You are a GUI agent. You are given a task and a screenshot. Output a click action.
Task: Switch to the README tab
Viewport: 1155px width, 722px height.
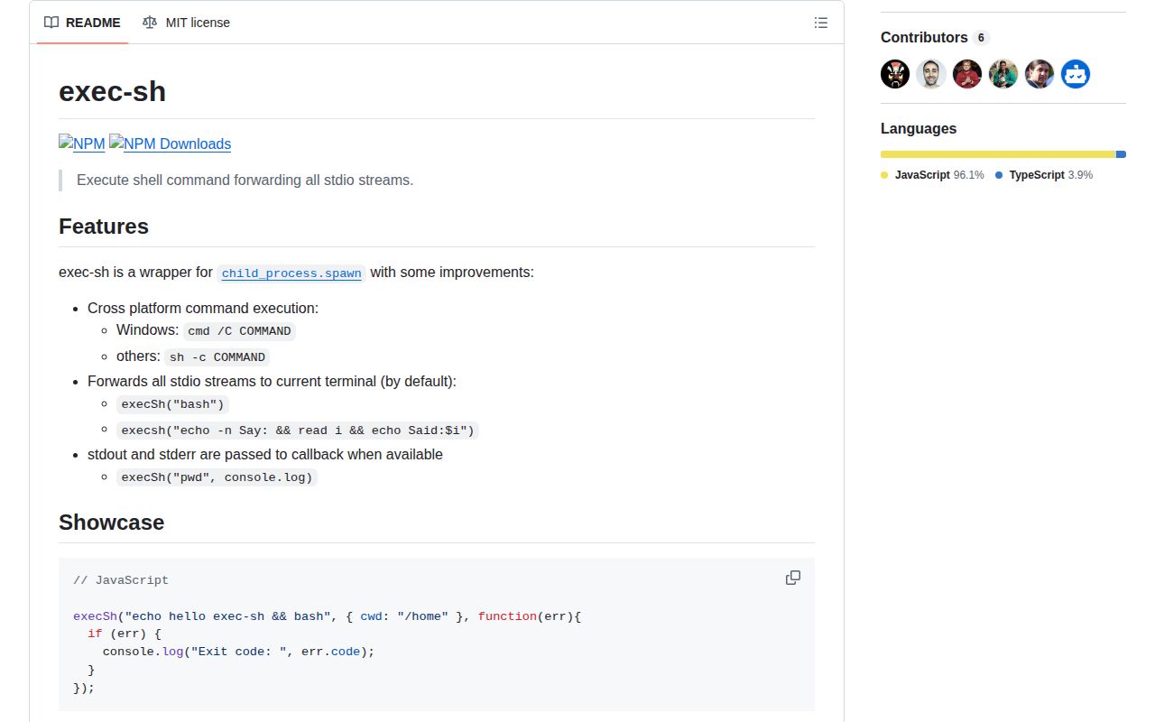[x=82, y=23]
